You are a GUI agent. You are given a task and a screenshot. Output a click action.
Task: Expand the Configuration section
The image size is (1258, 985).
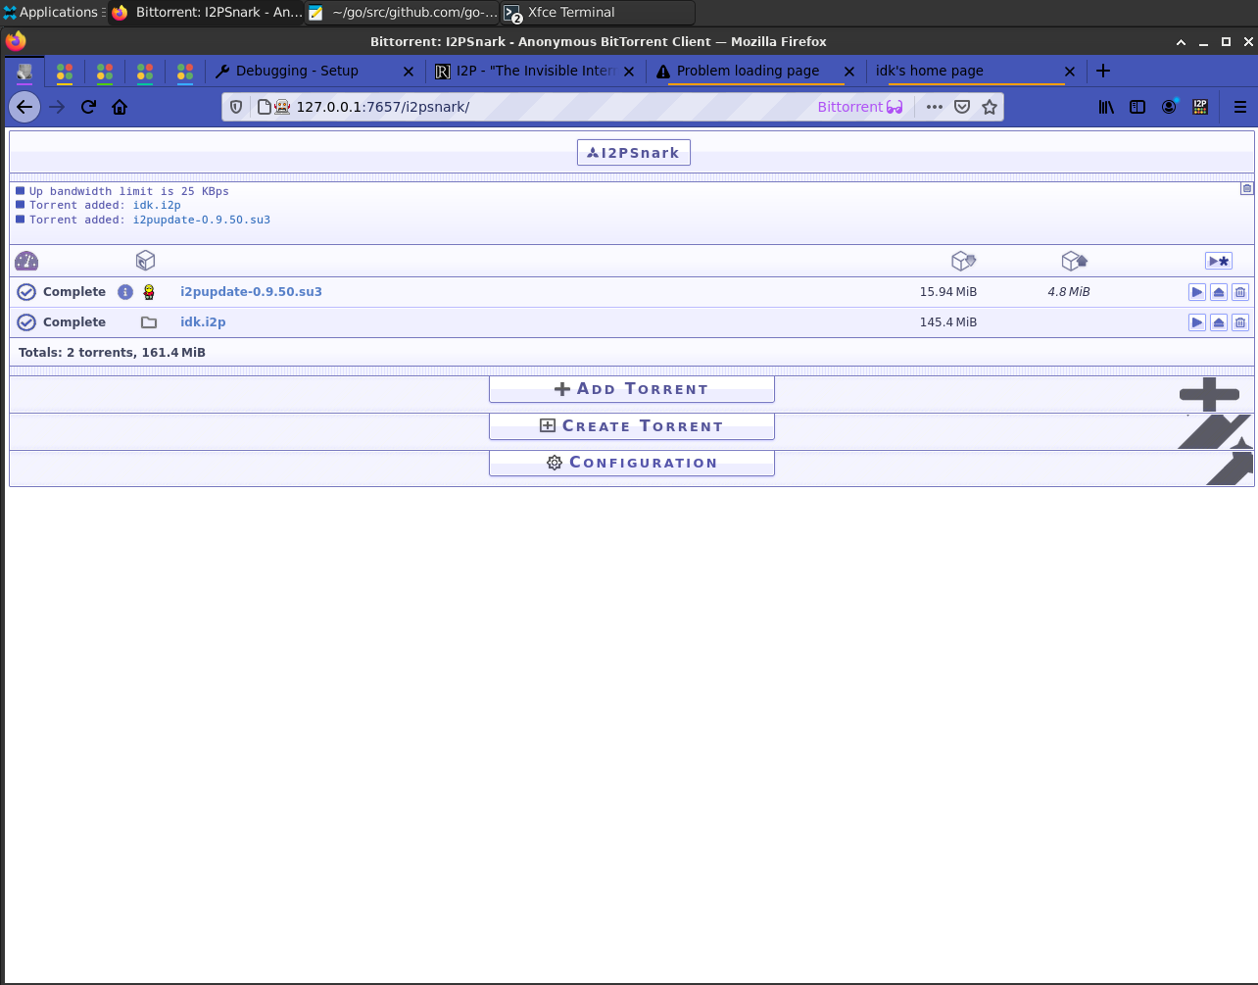(x=632, y=463)
